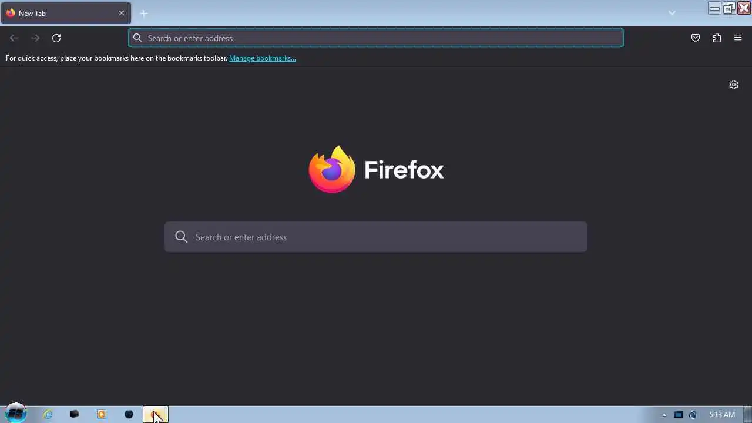Open the Firefox application menu
The width and height of the screenshot is (752, 423).
click(x=738, y=38)
